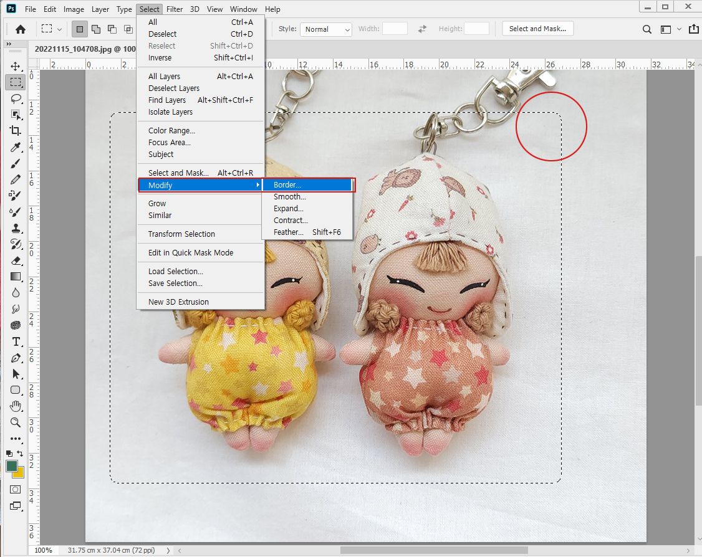Go to the Home screen icon

(x=20, y=29)
